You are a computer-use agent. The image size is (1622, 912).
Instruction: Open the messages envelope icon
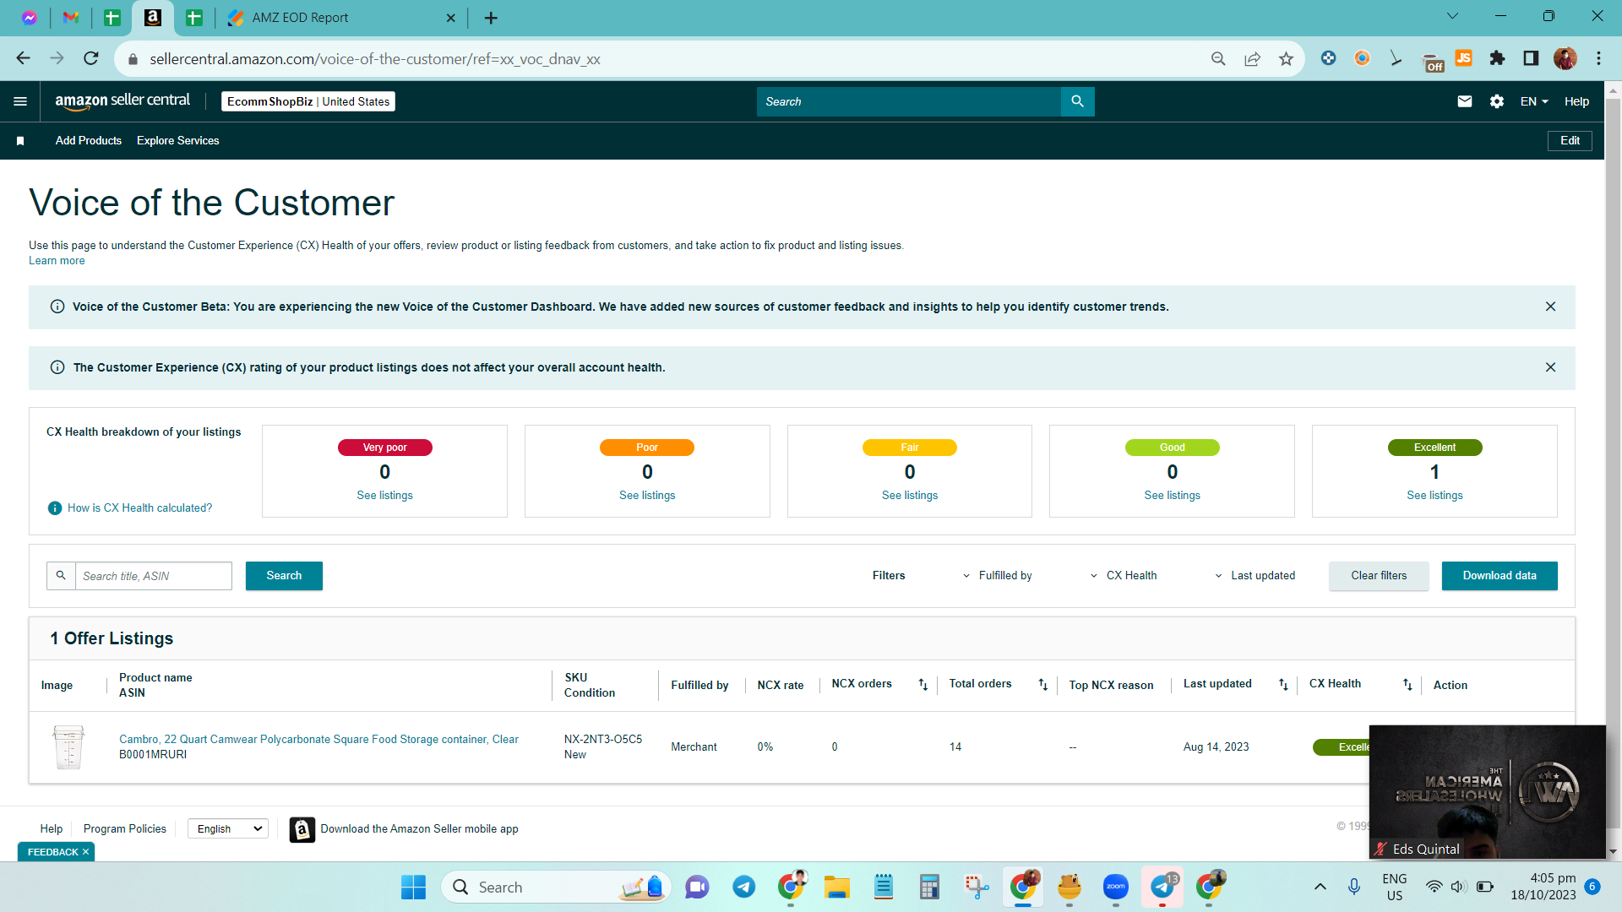(1465, 101)
